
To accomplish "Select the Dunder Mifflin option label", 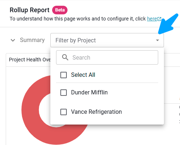I will tap(89, 92).
